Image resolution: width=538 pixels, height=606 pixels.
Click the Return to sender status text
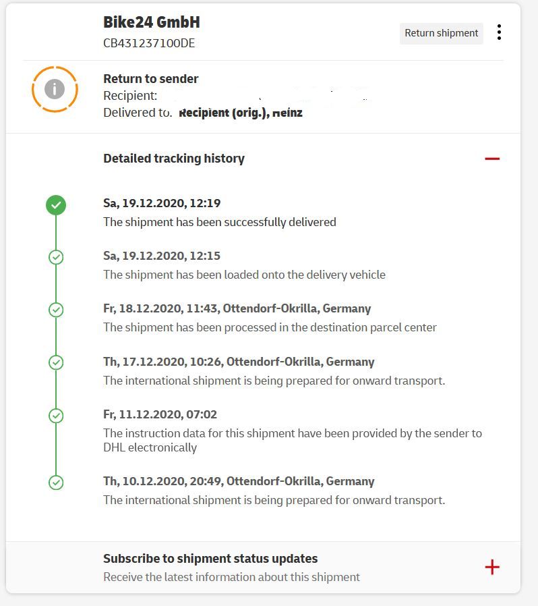click(151, 79)
